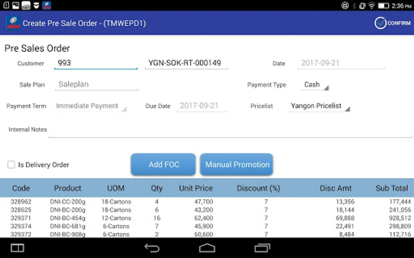414x258 pixels.
Task: Tap the split-screen icon in navigation bar
Action: (x=17, y=248)
